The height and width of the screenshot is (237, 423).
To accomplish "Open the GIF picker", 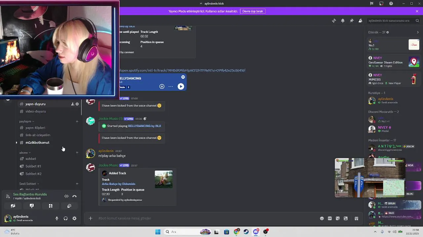I will [330, 218].
